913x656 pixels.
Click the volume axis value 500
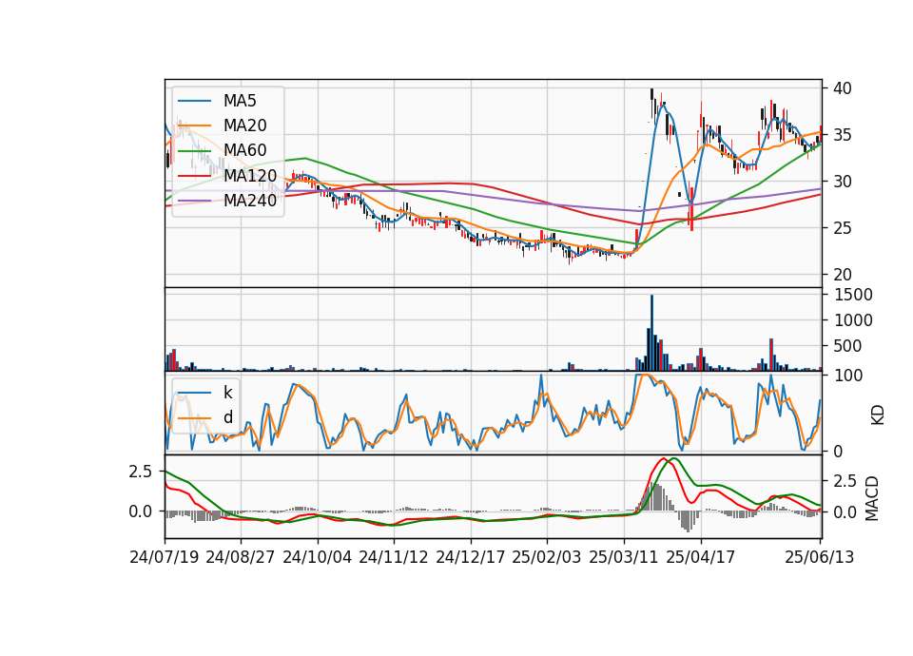[x=847, y=346]
